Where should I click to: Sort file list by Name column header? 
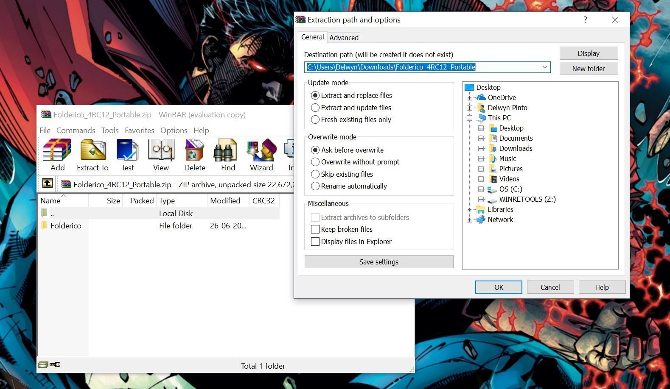tap(63, 200)
